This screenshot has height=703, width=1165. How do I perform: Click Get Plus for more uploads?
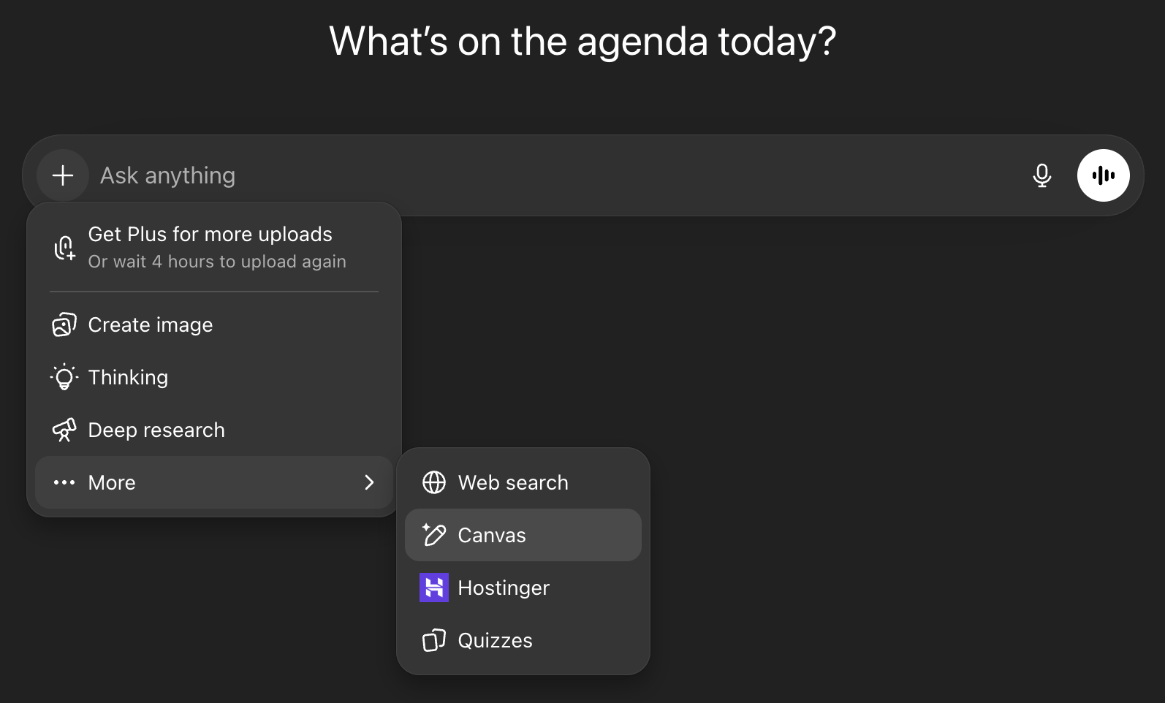210,234
